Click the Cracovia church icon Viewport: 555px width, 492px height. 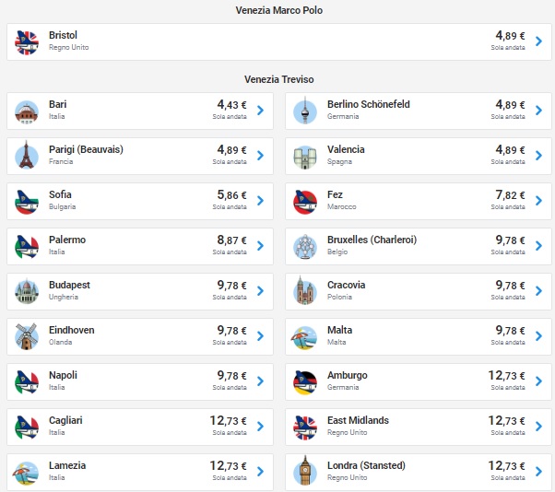(x=304, y=291)
